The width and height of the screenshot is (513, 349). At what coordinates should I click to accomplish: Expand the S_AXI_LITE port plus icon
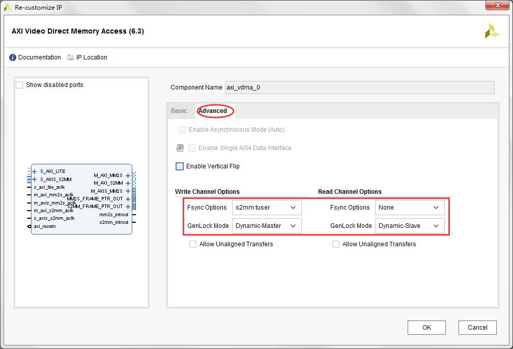pos(35,171)
